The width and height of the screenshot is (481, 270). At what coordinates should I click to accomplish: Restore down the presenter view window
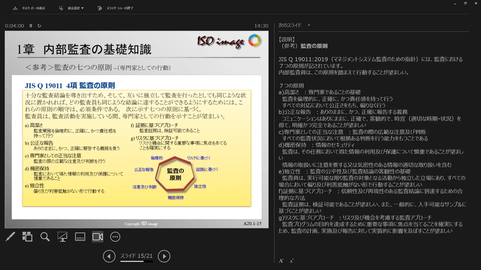(465, 3)
